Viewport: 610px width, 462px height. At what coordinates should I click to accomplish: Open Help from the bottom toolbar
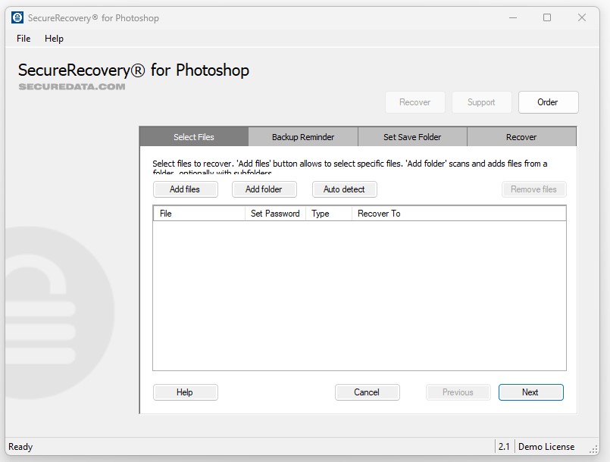click(185, 392)
